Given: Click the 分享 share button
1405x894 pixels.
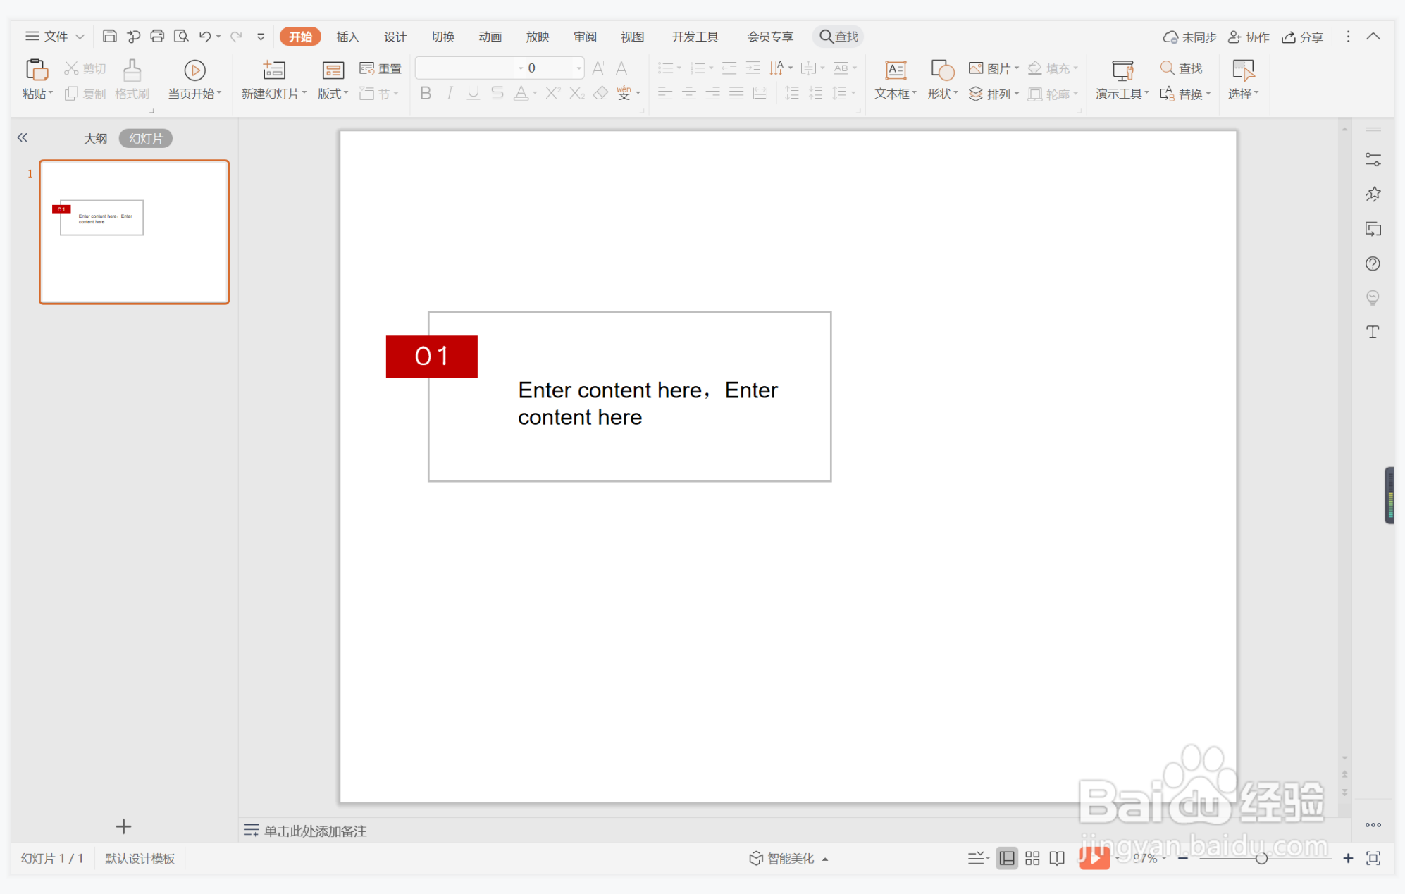Looking at the screenshot, I should click(1303, 37).
